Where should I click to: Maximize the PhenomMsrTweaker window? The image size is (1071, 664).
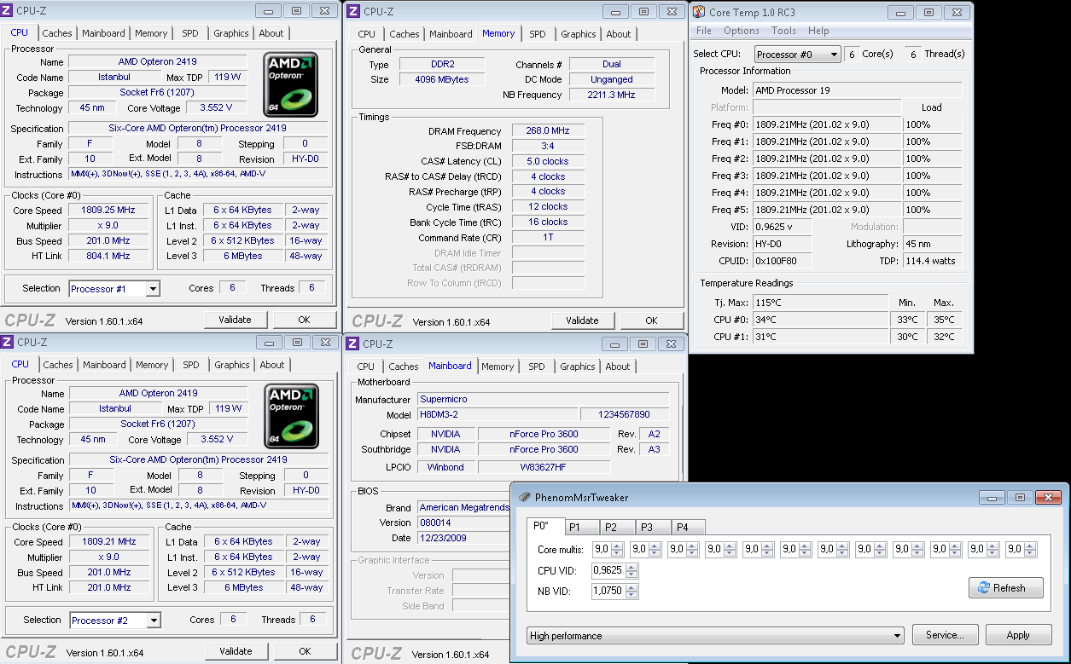[1019, 497]
